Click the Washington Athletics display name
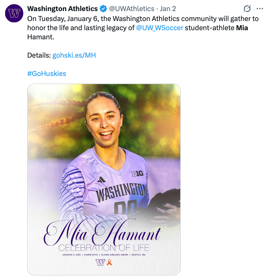The image size is (269, 279). 62,9
